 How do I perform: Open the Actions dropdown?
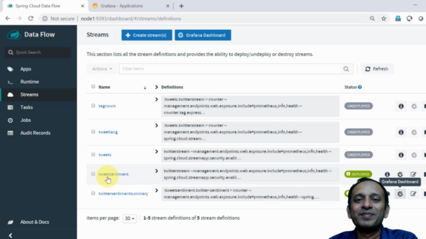click(102, 69)
